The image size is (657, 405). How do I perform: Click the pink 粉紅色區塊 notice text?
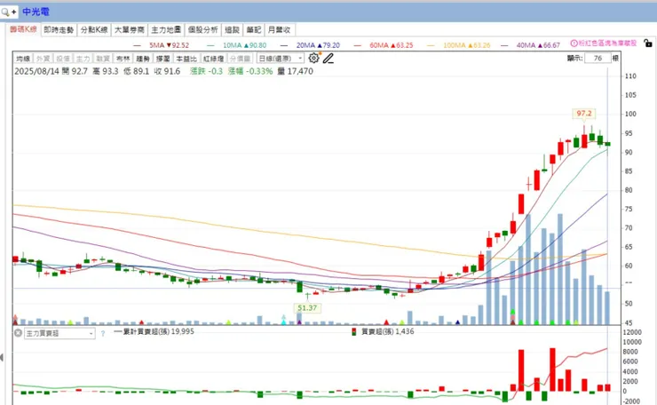tap(607, 44)
